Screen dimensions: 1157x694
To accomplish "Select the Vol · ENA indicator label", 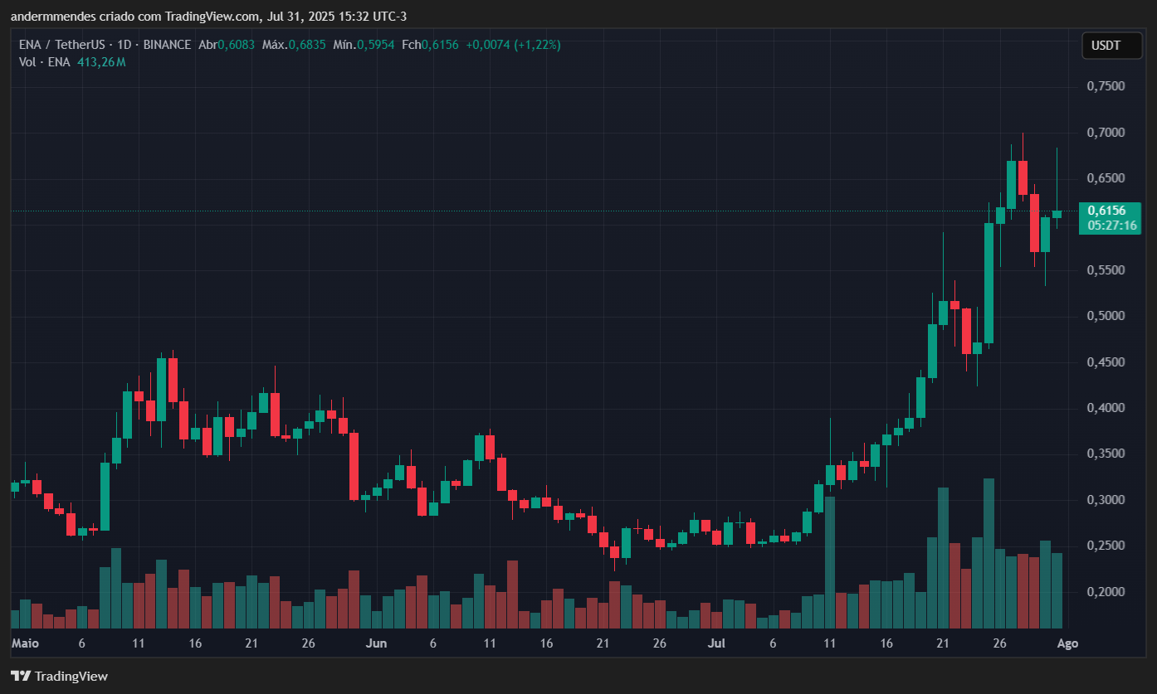I will pyautogui.click(x=45, y=62).
